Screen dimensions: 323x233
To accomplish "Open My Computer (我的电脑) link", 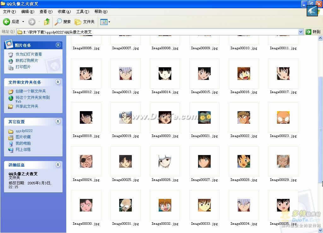I will [x=23, y=143].
